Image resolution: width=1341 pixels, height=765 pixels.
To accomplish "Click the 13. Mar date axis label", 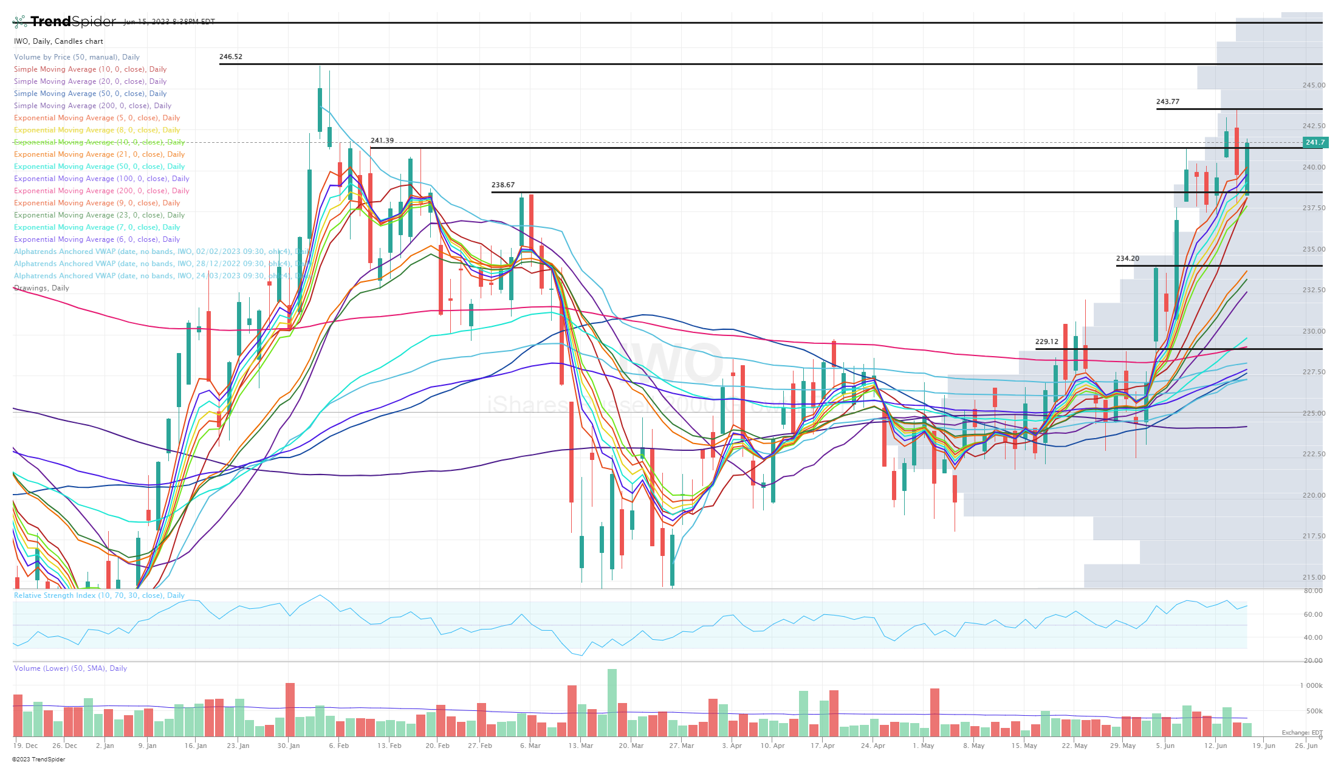I will 581,746.
